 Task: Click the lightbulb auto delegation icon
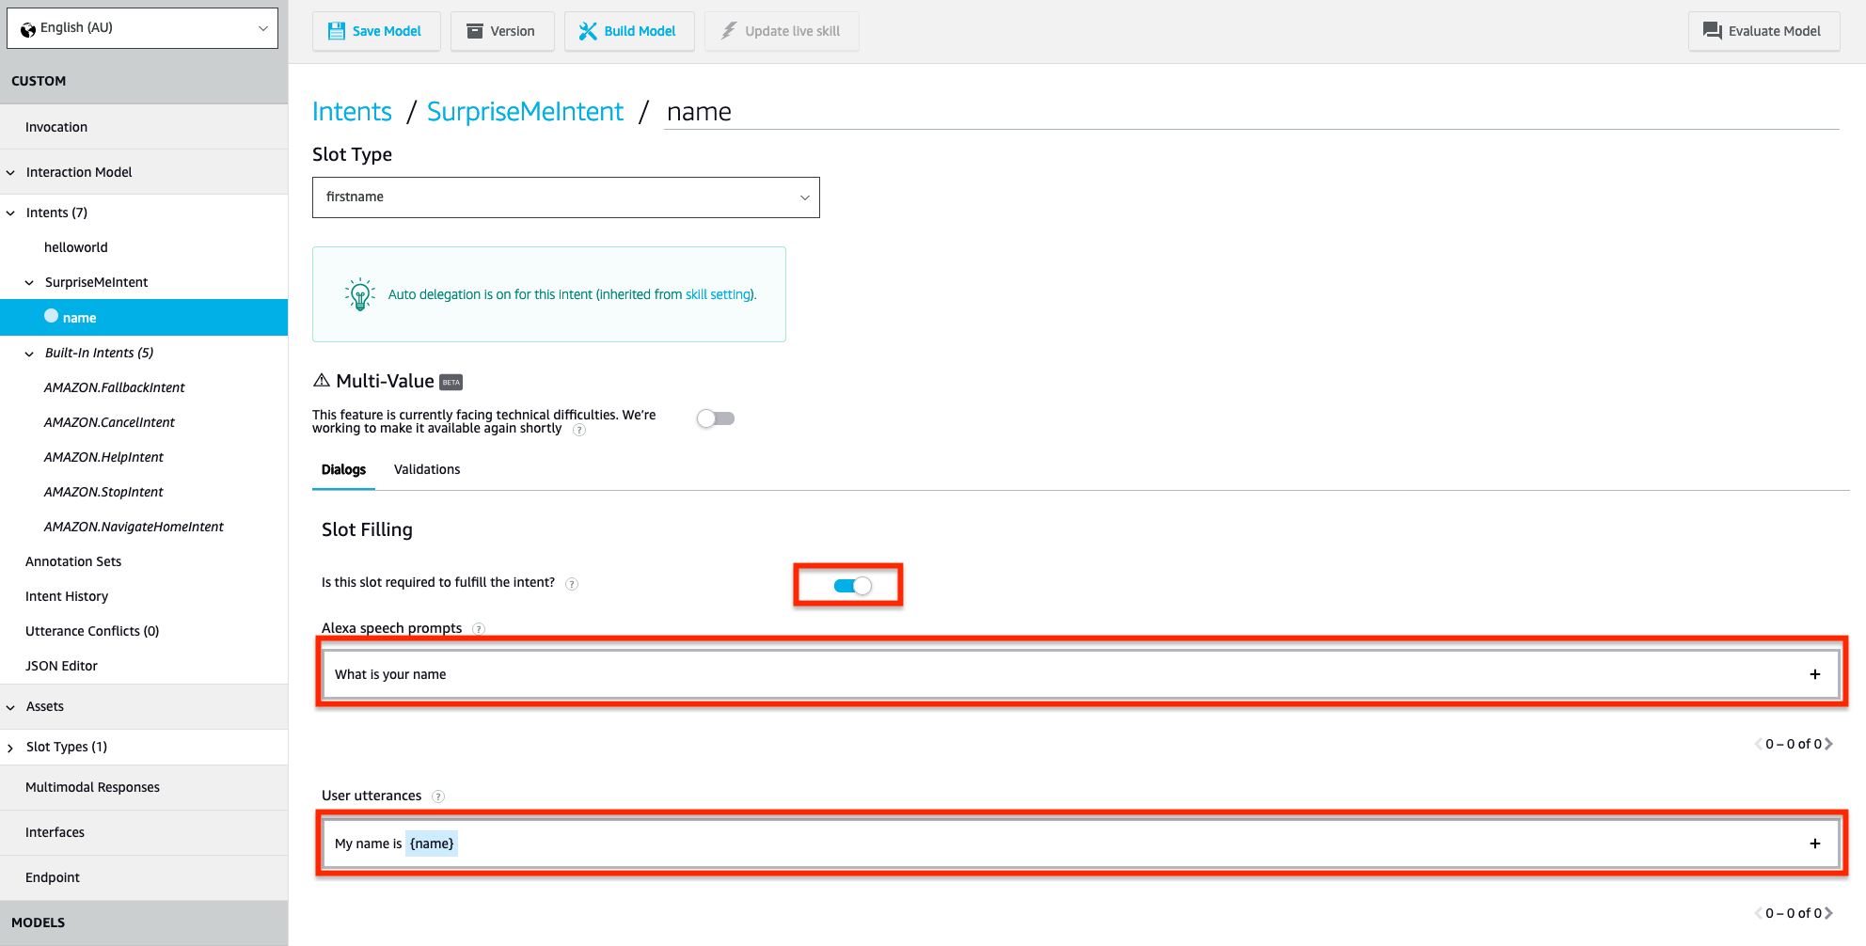[x=359, y=294]
